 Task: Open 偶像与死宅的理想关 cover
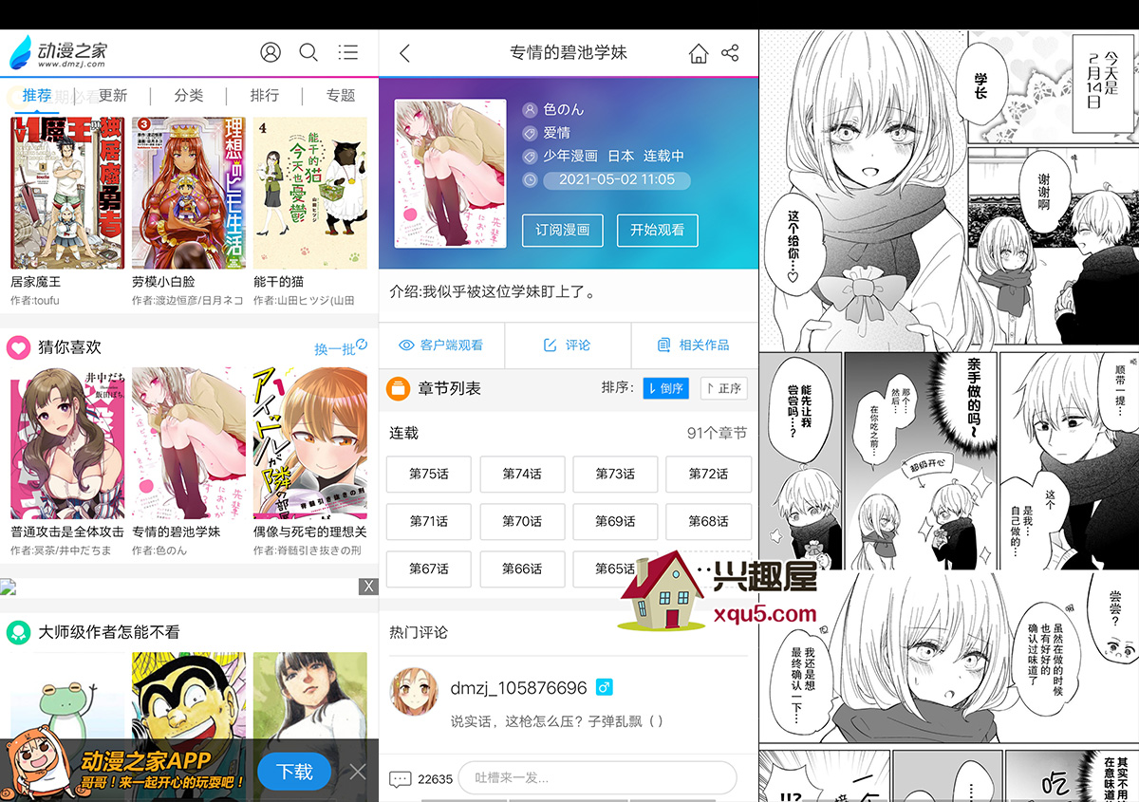pyautogui.click(x=310, y=443)
